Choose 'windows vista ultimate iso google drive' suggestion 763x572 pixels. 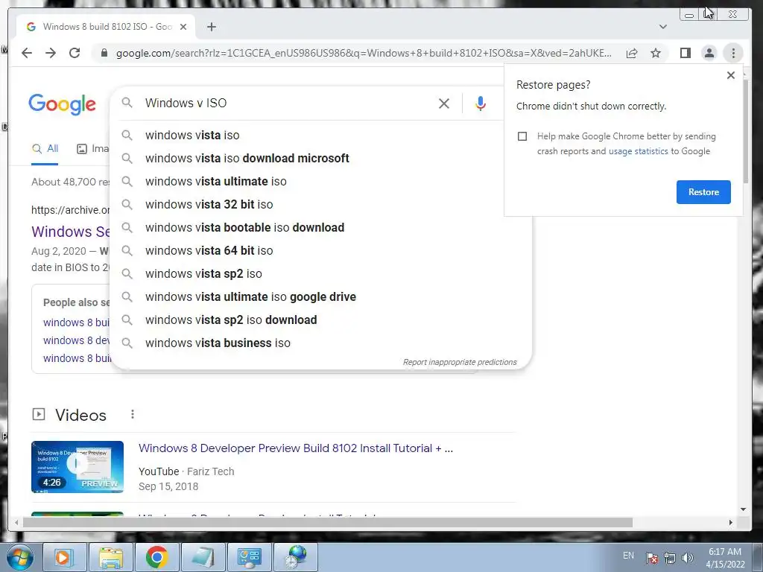click(x=321, y=296)
